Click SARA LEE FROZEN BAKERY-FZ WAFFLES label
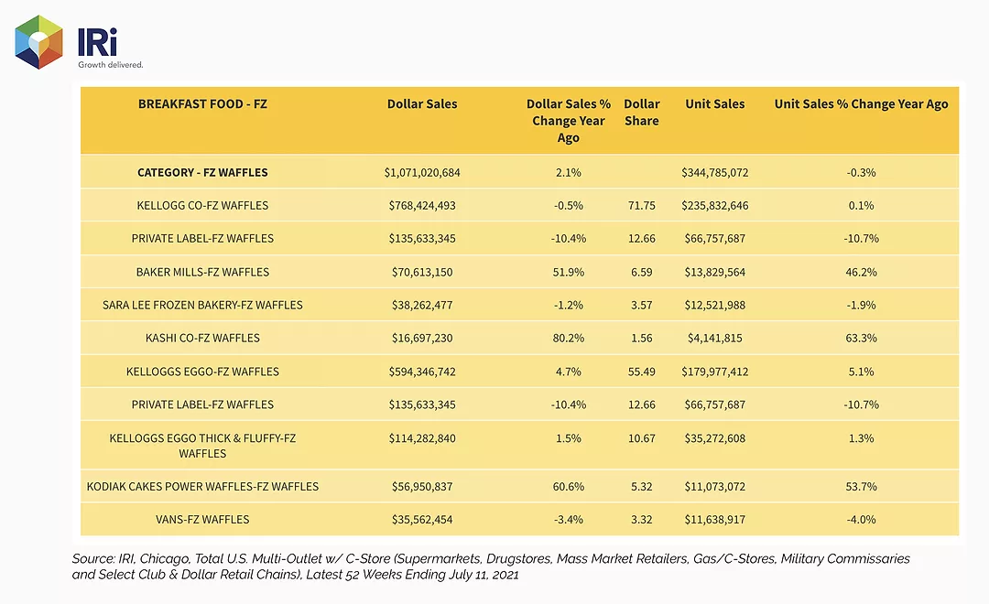This screenshot has width=989, height=604. 202,305
